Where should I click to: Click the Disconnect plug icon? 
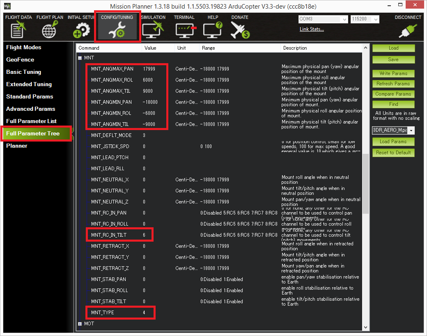tap(407, 30)
